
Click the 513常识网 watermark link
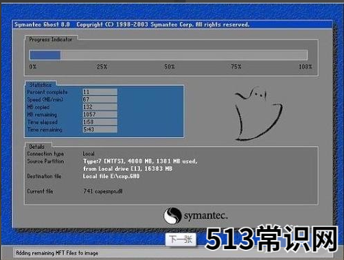tap(272, 238)
